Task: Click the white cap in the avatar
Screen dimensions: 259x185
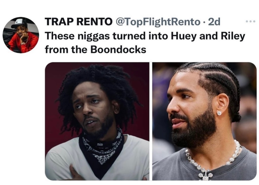Action: [x=19, y=23]
